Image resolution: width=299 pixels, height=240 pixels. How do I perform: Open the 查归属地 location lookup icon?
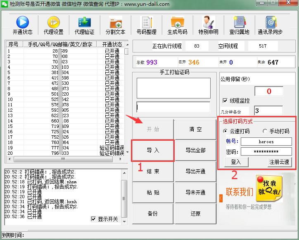tap(239, 25)
